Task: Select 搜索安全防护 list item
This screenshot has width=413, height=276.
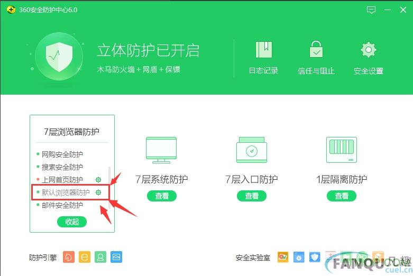Action: point(62,167)
